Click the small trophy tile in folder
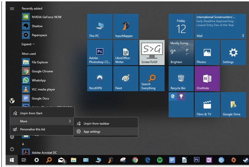This screenshot has height=167, width=249. [x=181, y=96]
